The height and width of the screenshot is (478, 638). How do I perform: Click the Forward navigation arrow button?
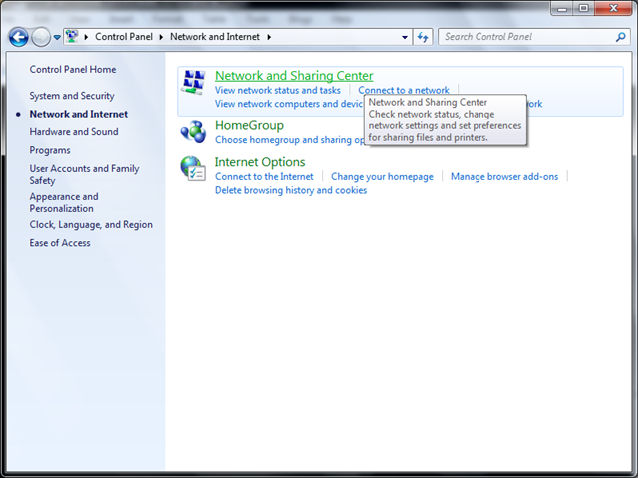click(41, 38)
